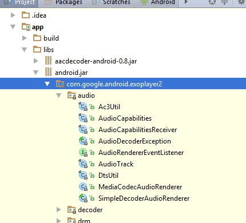Select android.jar in the tree
This screenshot has width=246, height=223.
pos(72,73)
